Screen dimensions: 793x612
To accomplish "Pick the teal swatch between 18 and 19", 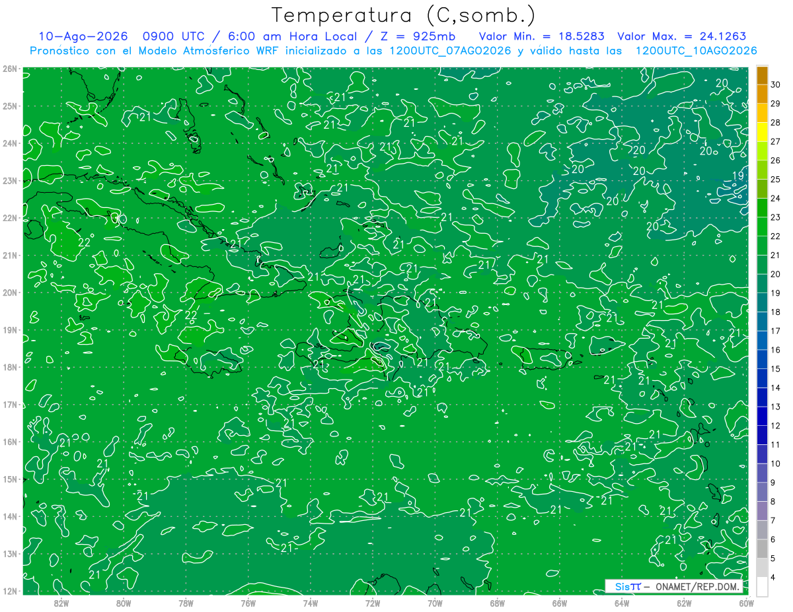I will pos(762,302).
